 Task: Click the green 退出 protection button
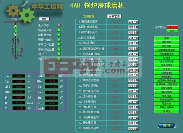point(172,31)
